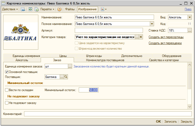Switch to the Свойства и категории tab
Screen dimensions: 195x126
coord(164,60)
